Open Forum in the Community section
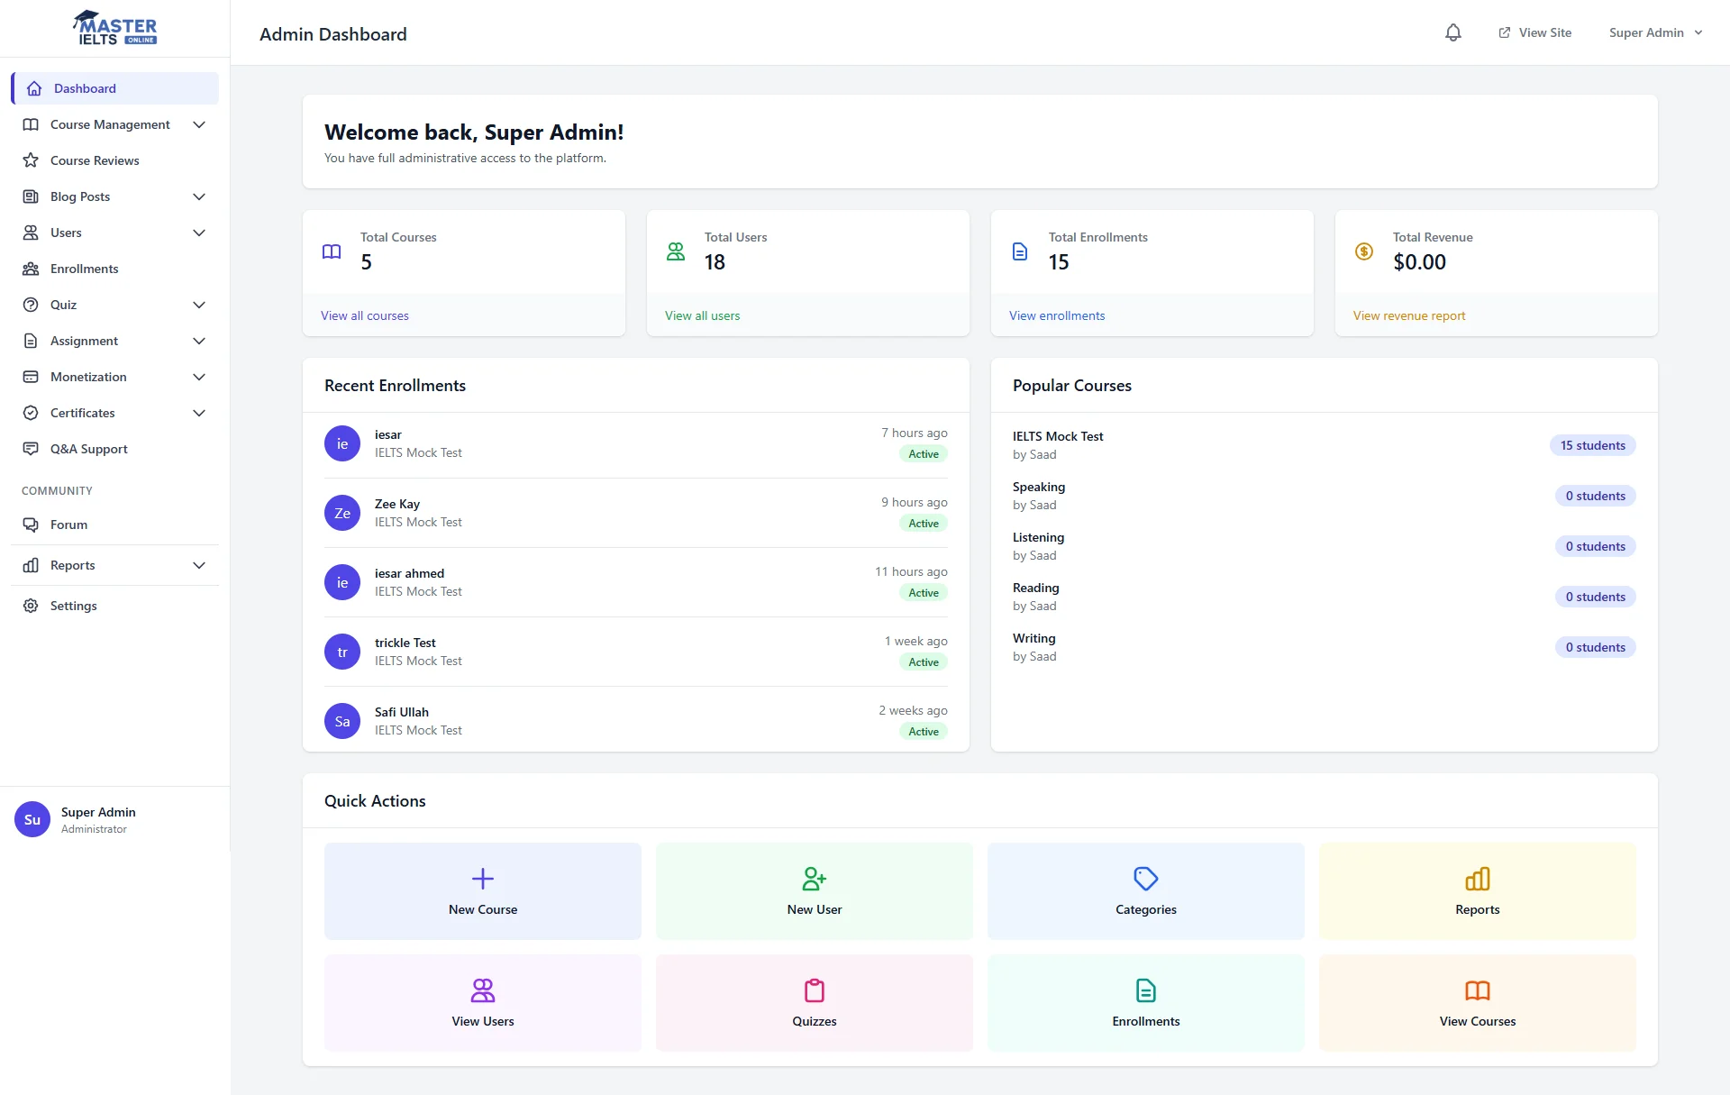1730x1095 pixels. click(115, 525)
